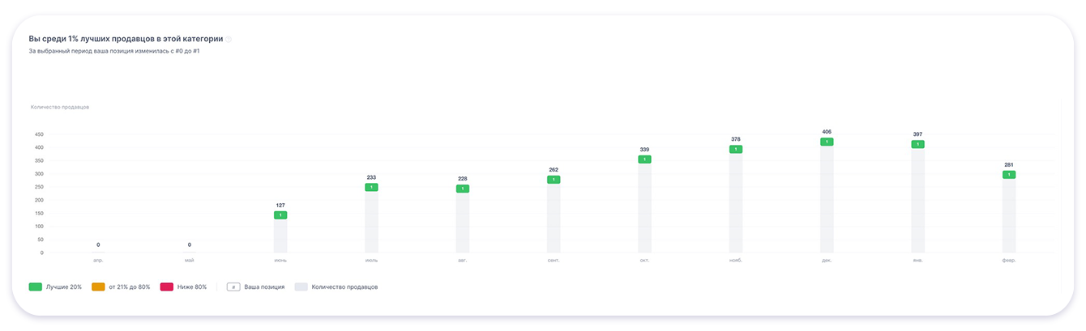Click the апр. label on the x-axis

point(98,261)
